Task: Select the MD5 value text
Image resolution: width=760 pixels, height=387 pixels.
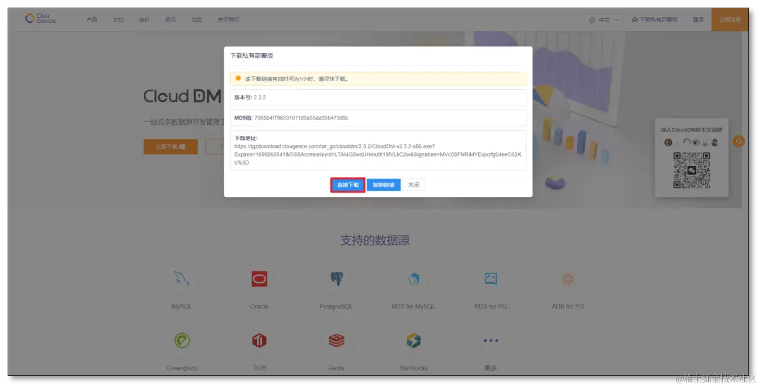Action: point(301,118)
